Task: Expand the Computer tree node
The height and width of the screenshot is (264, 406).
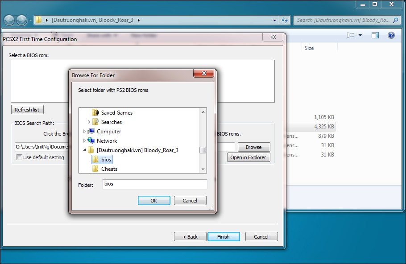Action: point(84,131)
